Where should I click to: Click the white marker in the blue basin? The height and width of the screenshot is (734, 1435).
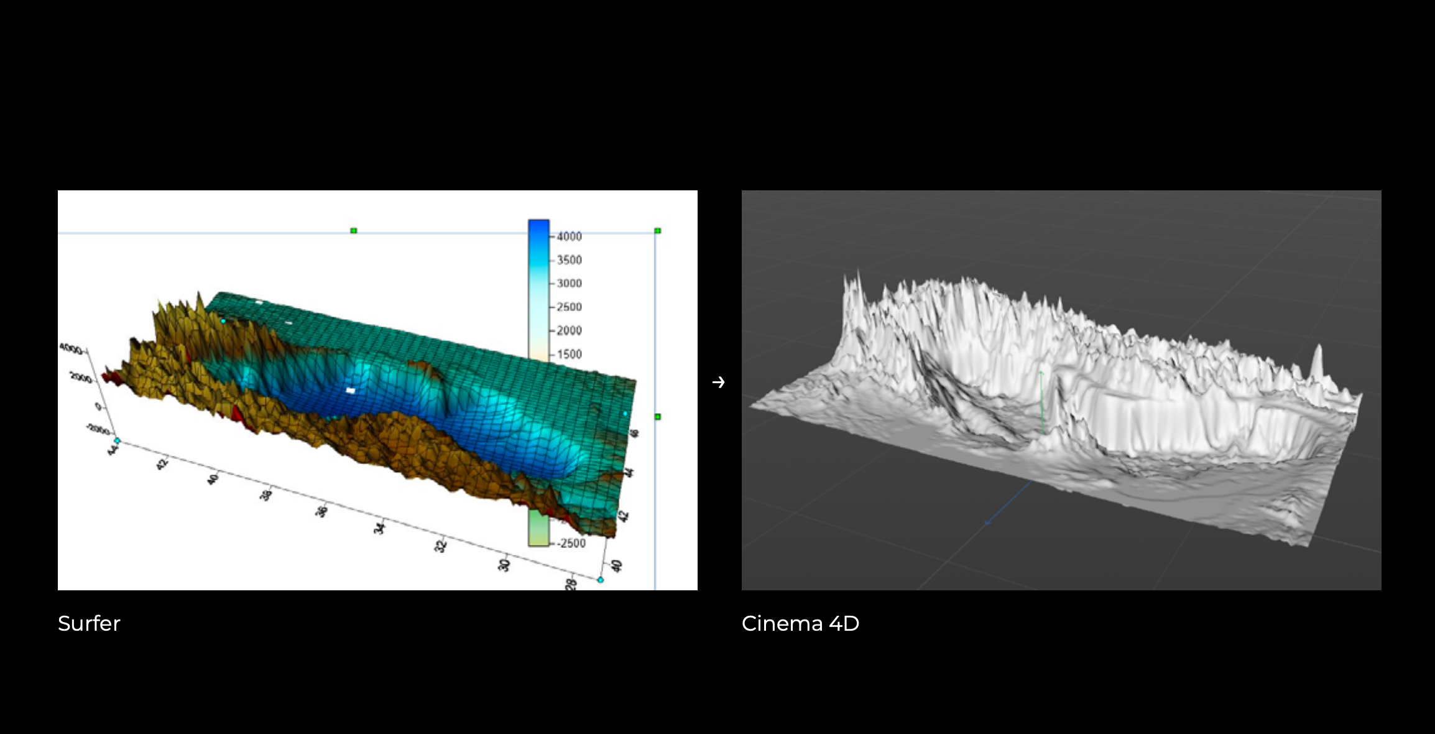click(351, 391)
